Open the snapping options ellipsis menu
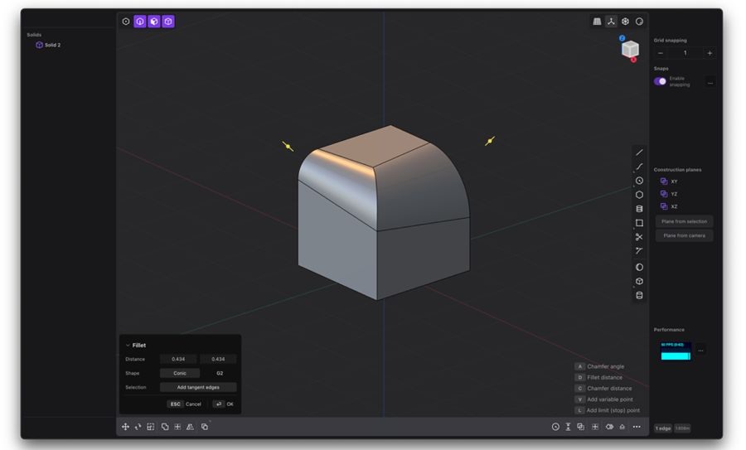 click(x=710, y=81)
